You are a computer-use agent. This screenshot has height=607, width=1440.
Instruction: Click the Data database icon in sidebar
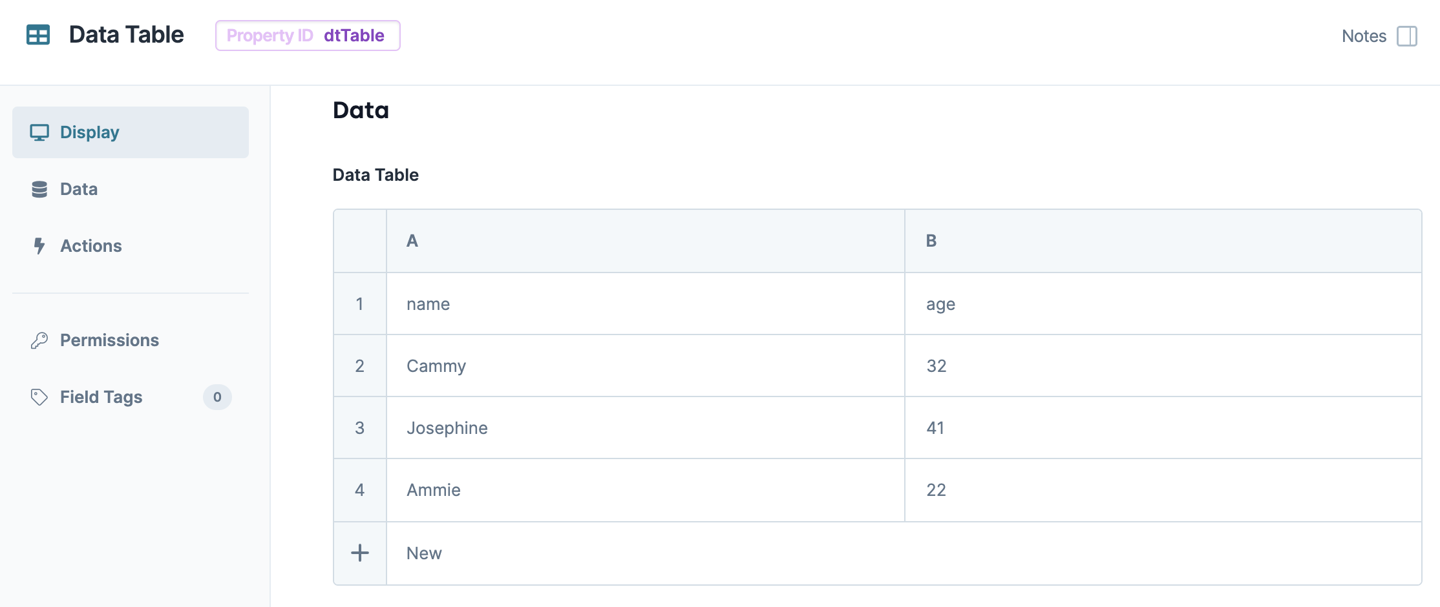click(x=39, y=189)
